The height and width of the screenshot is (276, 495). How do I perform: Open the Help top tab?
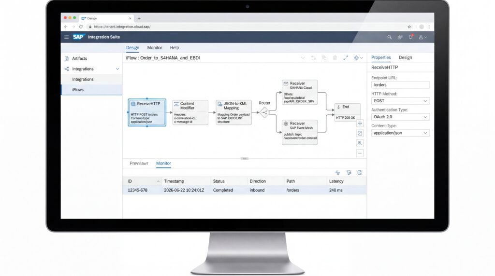pos(174,48)
